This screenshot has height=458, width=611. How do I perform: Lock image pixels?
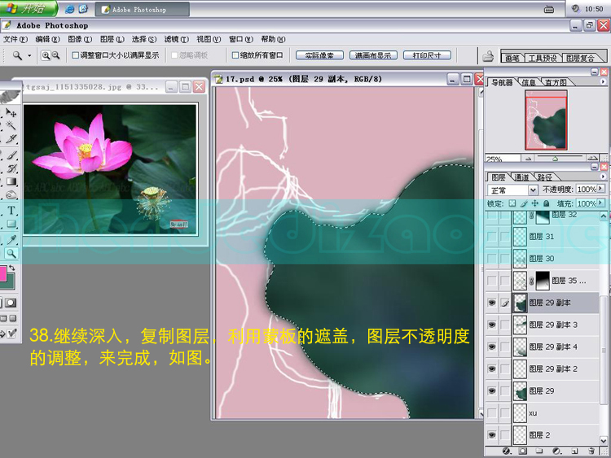tap(524, 203)
